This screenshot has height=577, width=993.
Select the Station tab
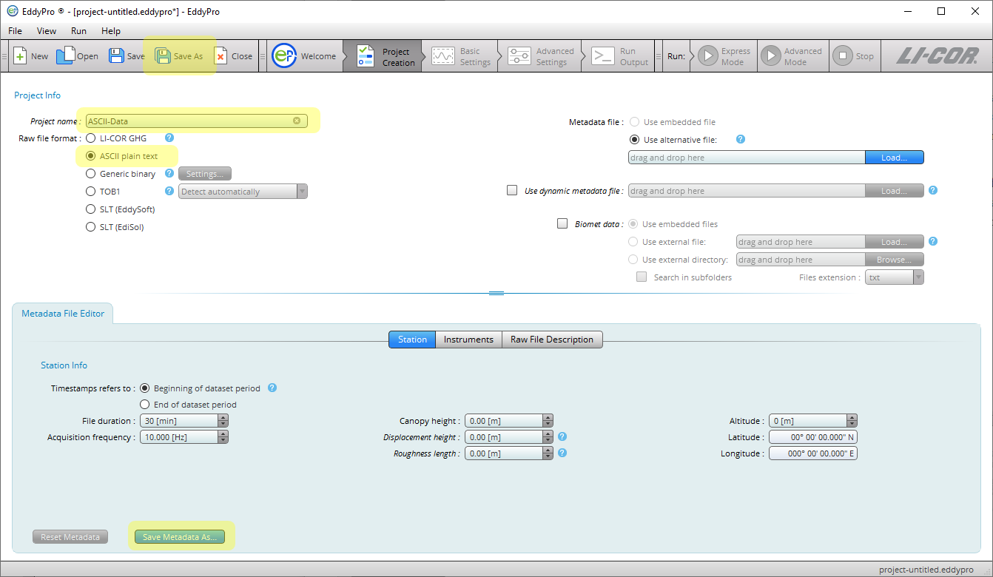(412, 340)
